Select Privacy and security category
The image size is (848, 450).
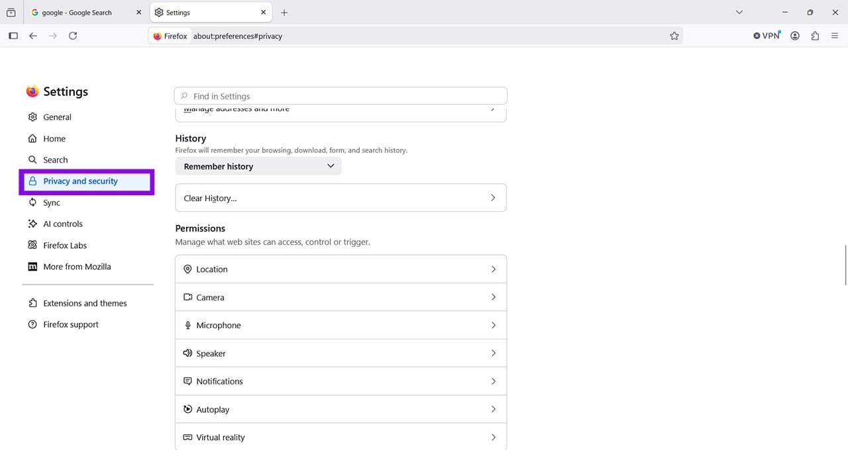[x=86, y=181]
